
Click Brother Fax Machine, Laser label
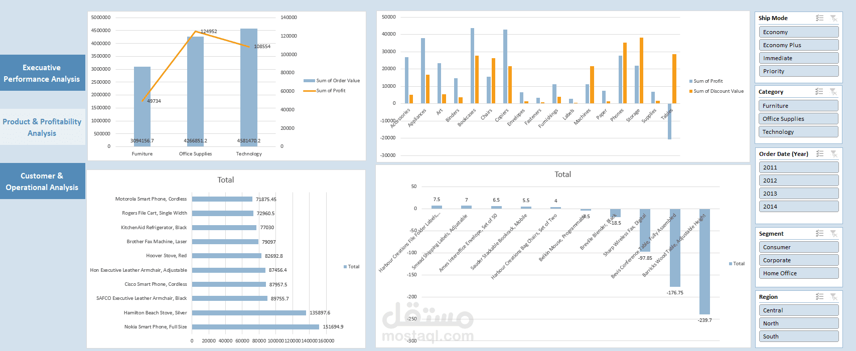[157, 242]
